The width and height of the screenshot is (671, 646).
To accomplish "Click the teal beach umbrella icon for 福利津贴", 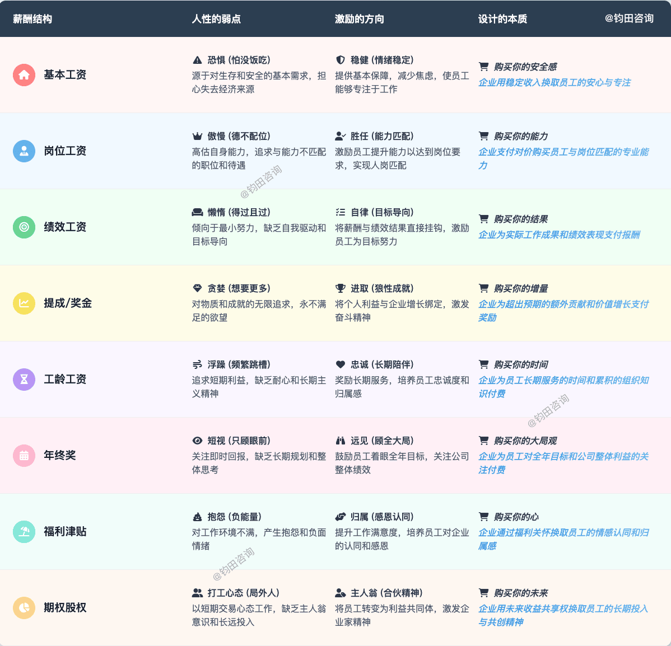I will pyautogui.click(x=24, y=532).
